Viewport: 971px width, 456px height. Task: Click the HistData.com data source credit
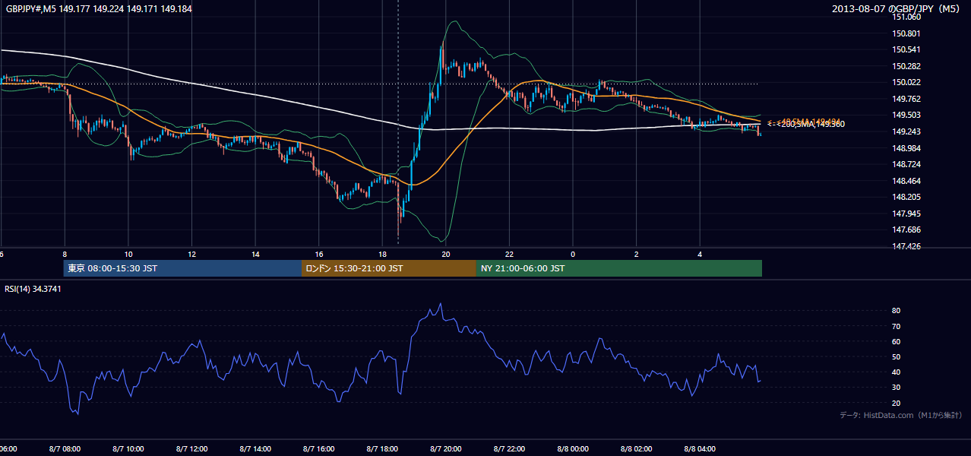click(x=900, y=415)
